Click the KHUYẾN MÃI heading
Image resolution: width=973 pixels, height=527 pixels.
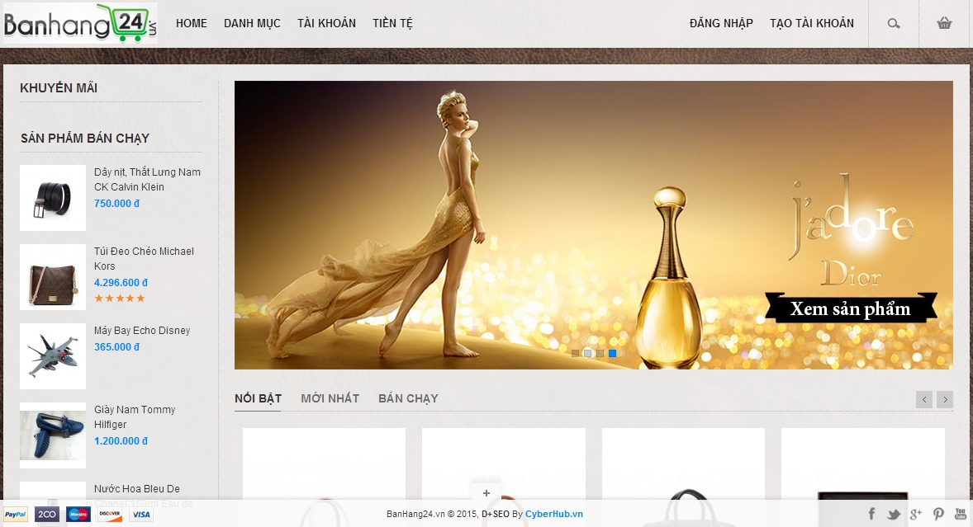(x=59, y=88)
